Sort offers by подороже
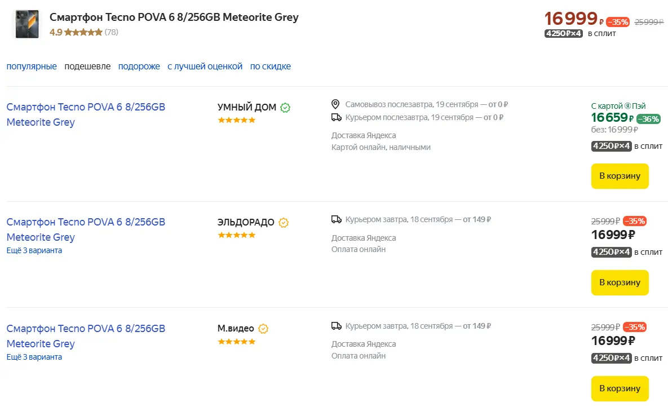This screenshot has height=411, width=668. [139, 67]
